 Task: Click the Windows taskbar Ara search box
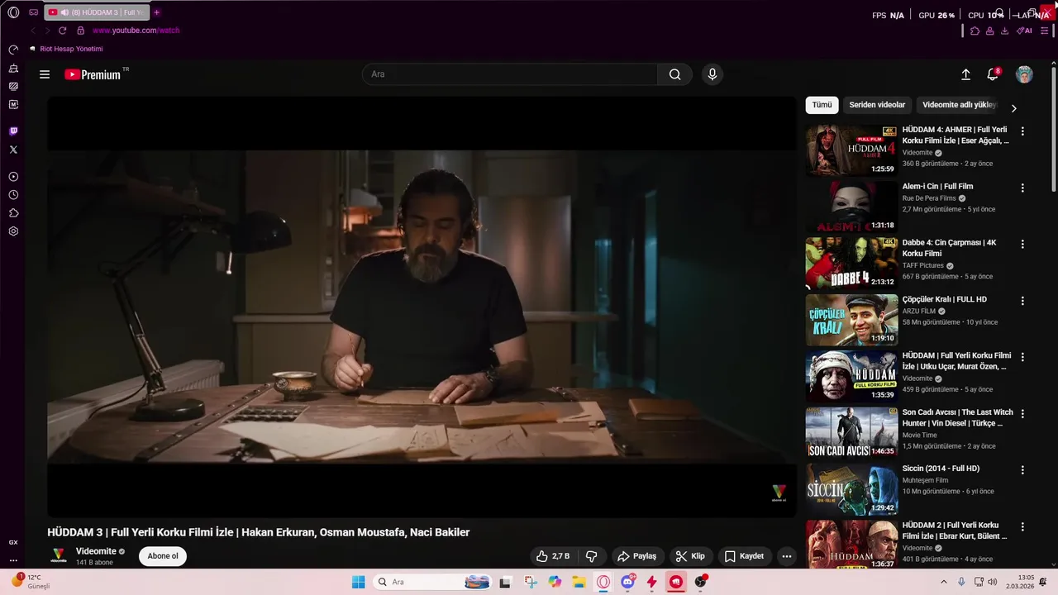[432, 582]
